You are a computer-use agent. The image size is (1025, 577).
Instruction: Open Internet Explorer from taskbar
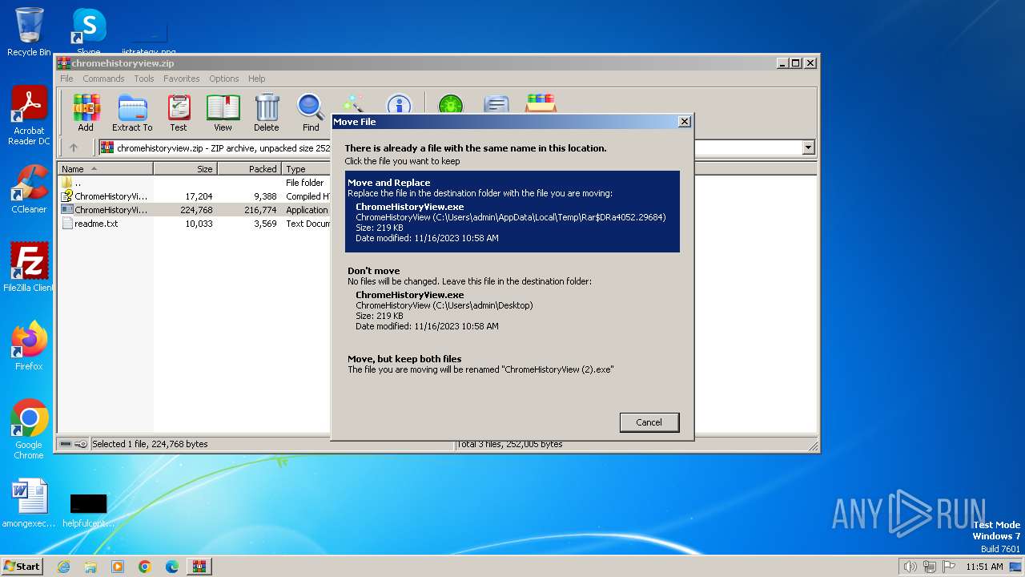click(x=63, y=567)
